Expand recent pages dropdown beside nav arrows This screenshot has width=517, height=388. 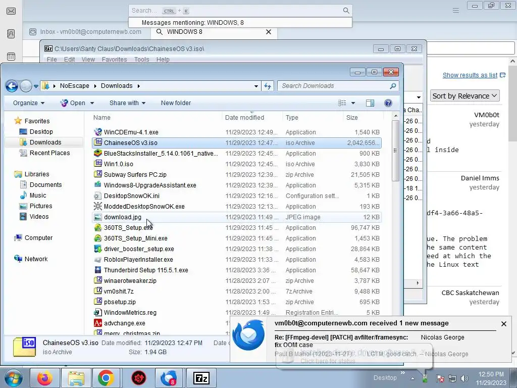point(36,86)
